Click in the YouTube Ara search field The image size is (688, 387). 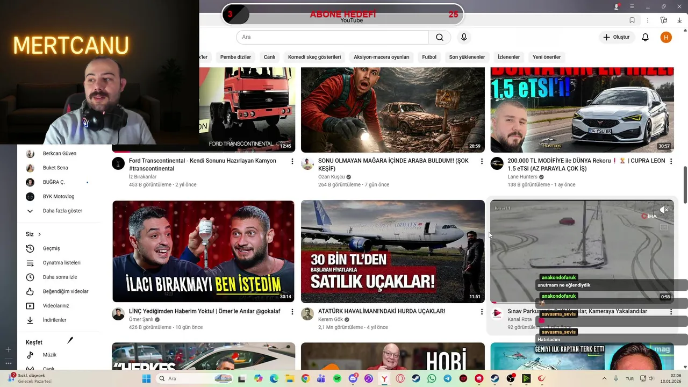(x=332, y=37)
